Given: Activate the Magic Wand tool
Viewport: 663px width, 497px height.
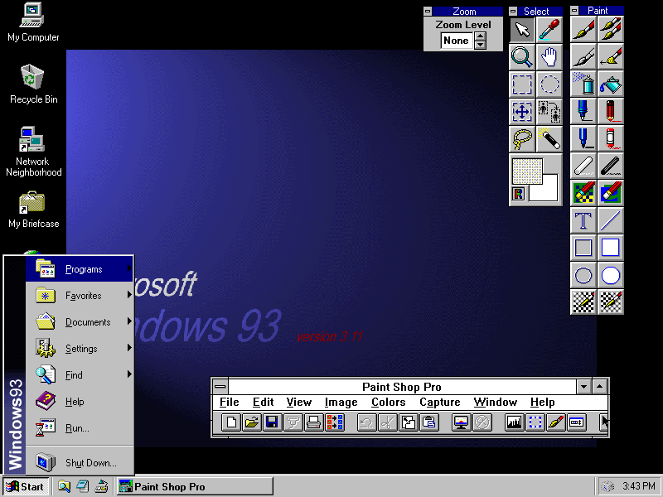Looking at the screenshot, I should (549, 138).
